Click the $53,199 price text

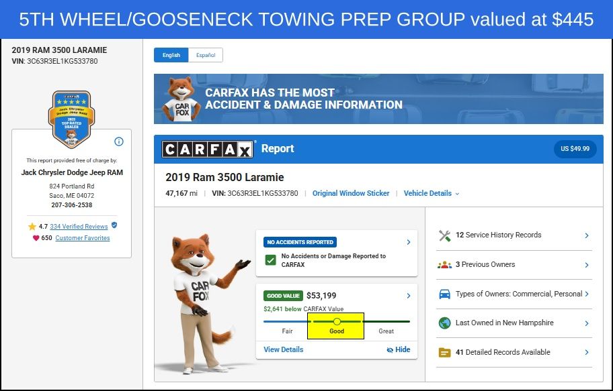[x=321, y=296]
